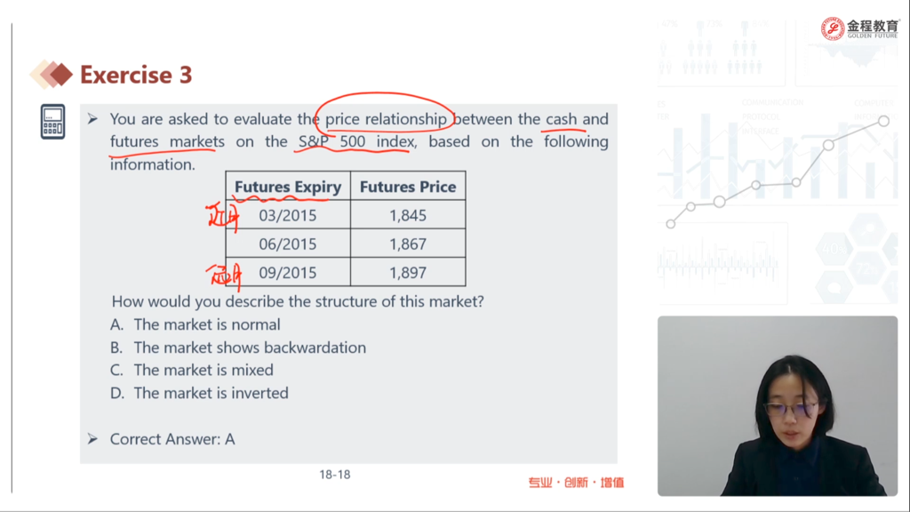Click the calculator icon beside the question
The image size is (910, 512).
[52, 121]
